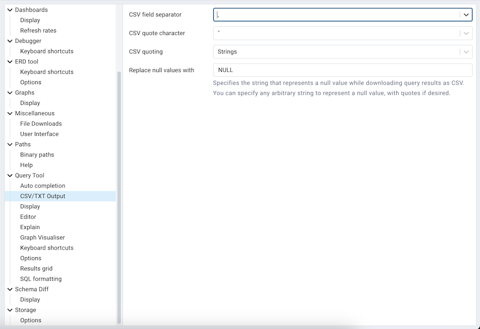
Task: Collapse the Paths tree node
Action: (x=10, y=144)
